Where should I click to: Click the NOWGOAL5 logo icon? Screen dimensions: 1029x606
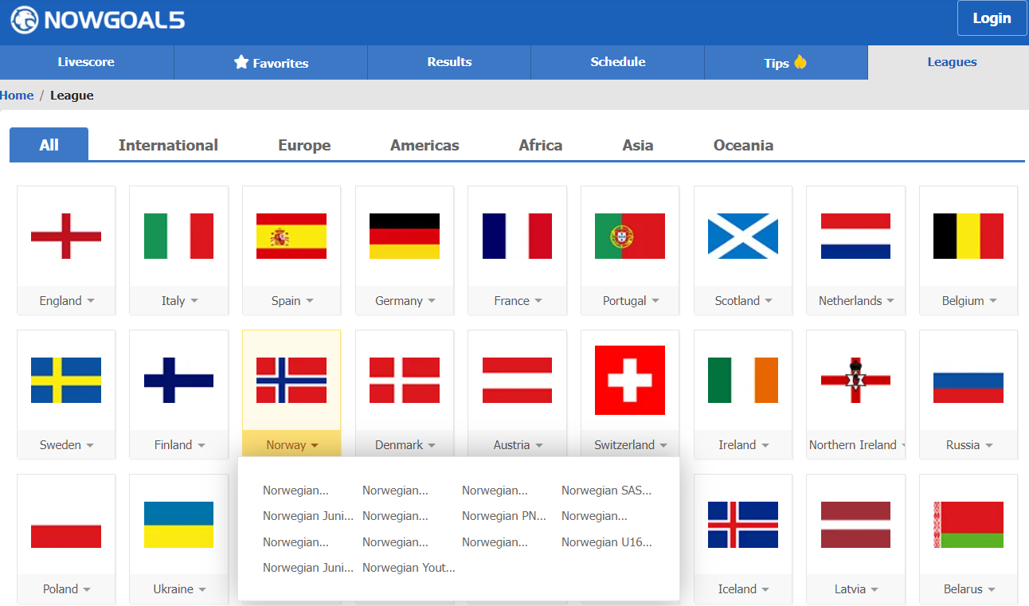click(25, 20)
